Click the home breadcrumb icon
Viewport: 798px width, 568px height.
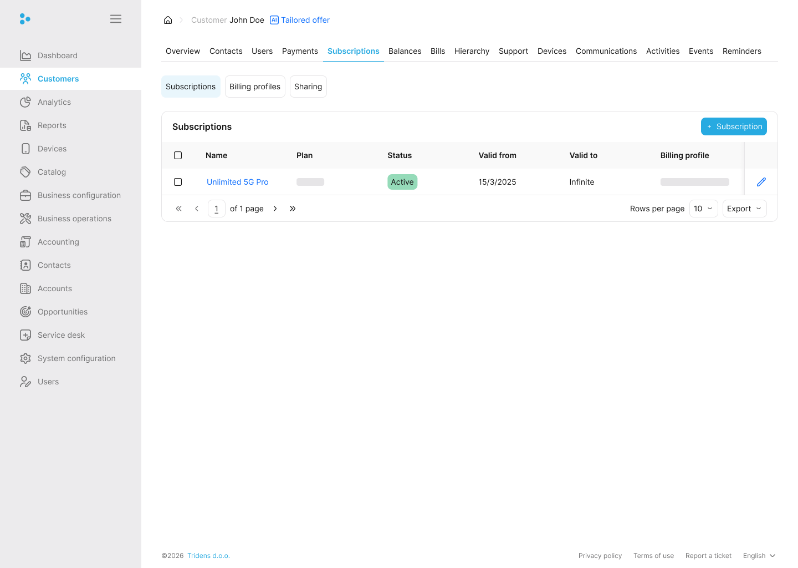tap(168, 19)
